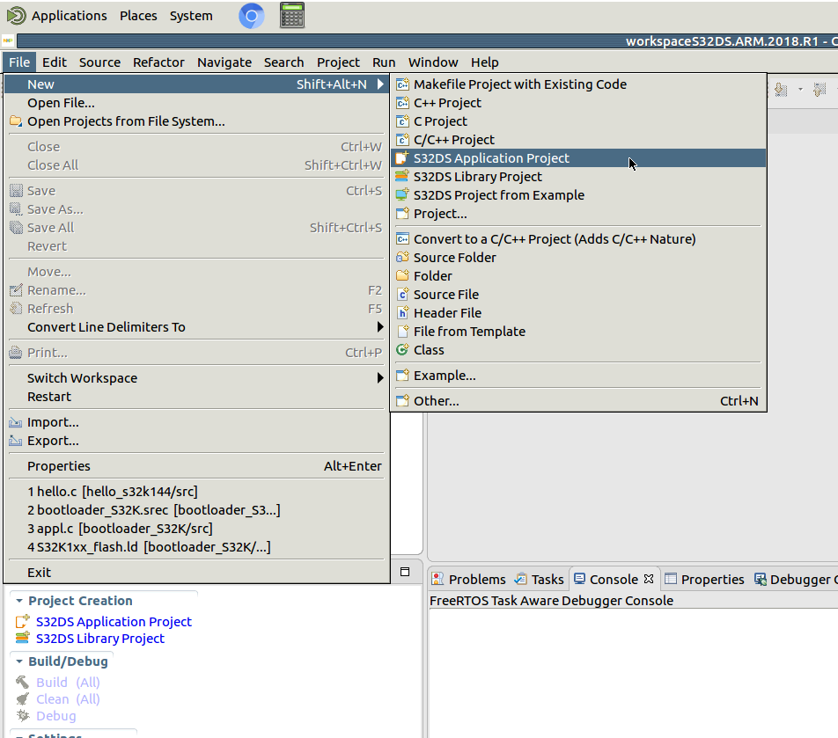838x738 pixels.
Task: Choose File from Template
Action: (579, 332)
